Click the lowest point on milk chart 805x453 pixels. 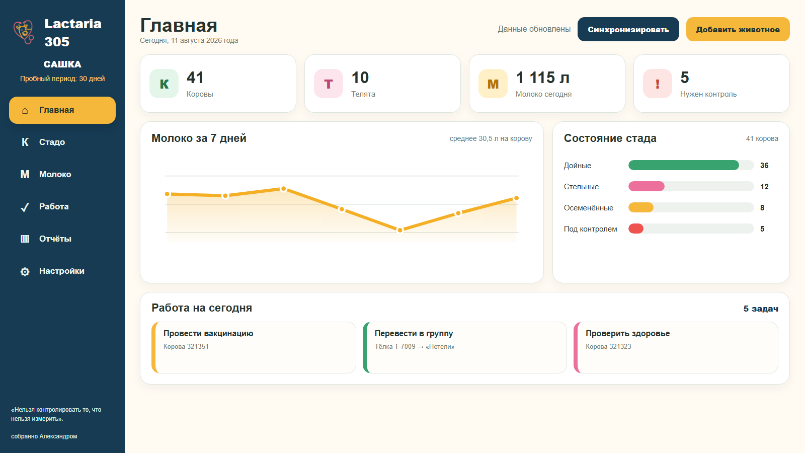pos(400,230)
